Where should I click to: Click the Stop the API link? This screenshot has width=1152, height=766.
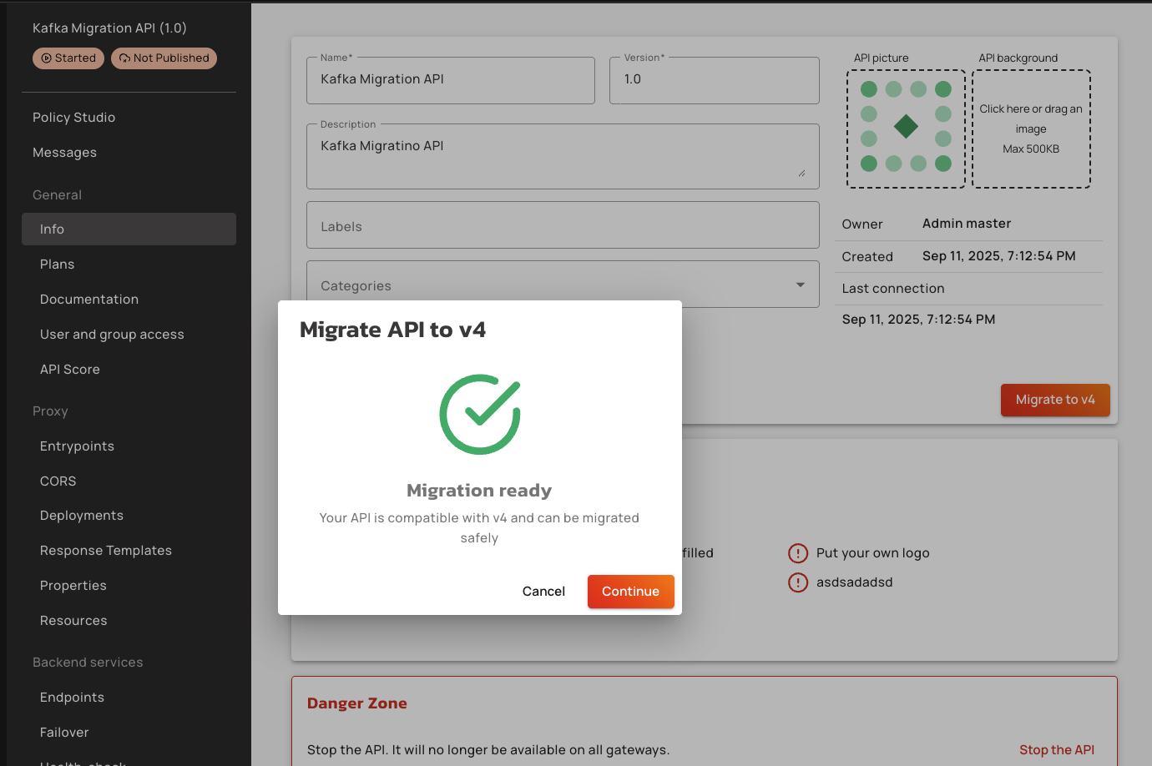[x=1056, y=750]
